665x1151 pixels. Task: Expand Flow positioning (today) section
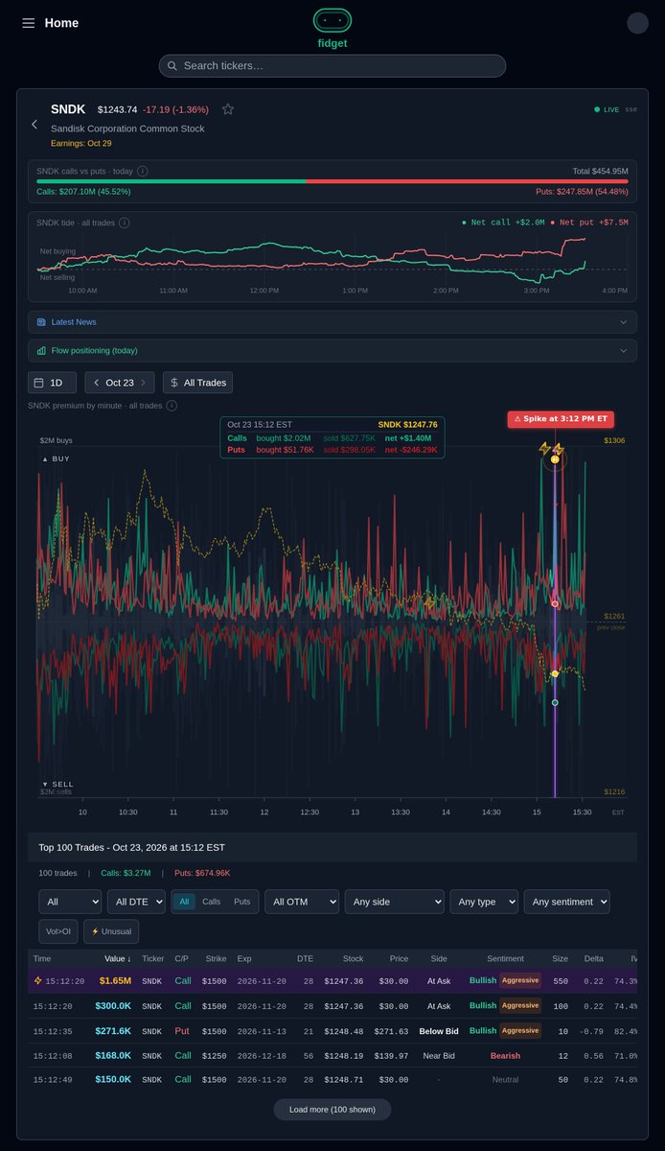(x=332, y=351)
